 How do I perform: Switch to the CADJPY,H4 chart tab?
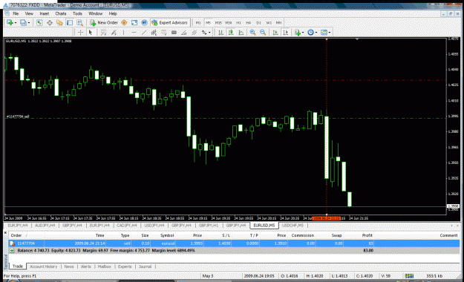click(x=127, y=226)
